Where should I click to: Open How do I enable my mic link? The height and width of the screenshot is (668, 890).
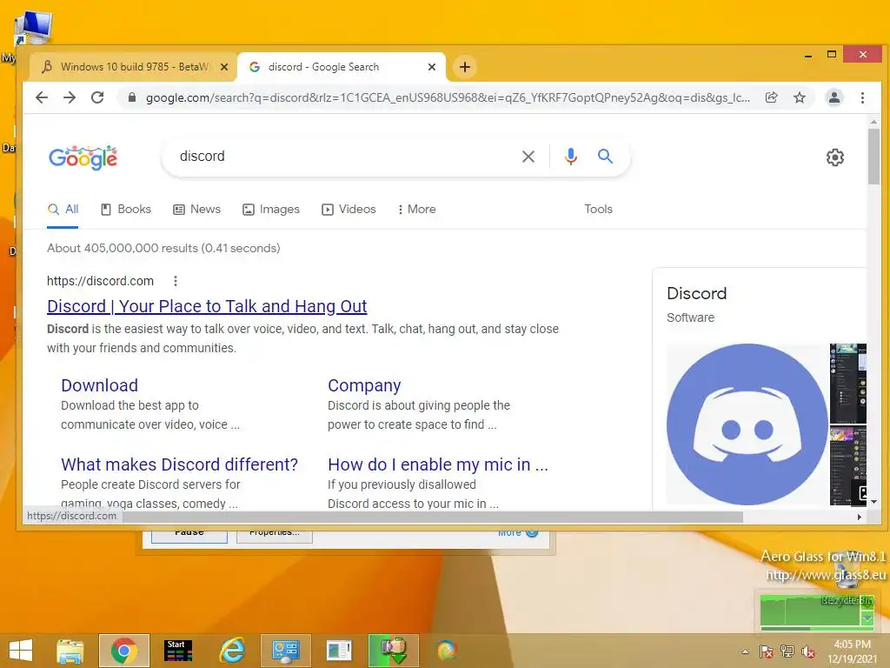(438, 464)
